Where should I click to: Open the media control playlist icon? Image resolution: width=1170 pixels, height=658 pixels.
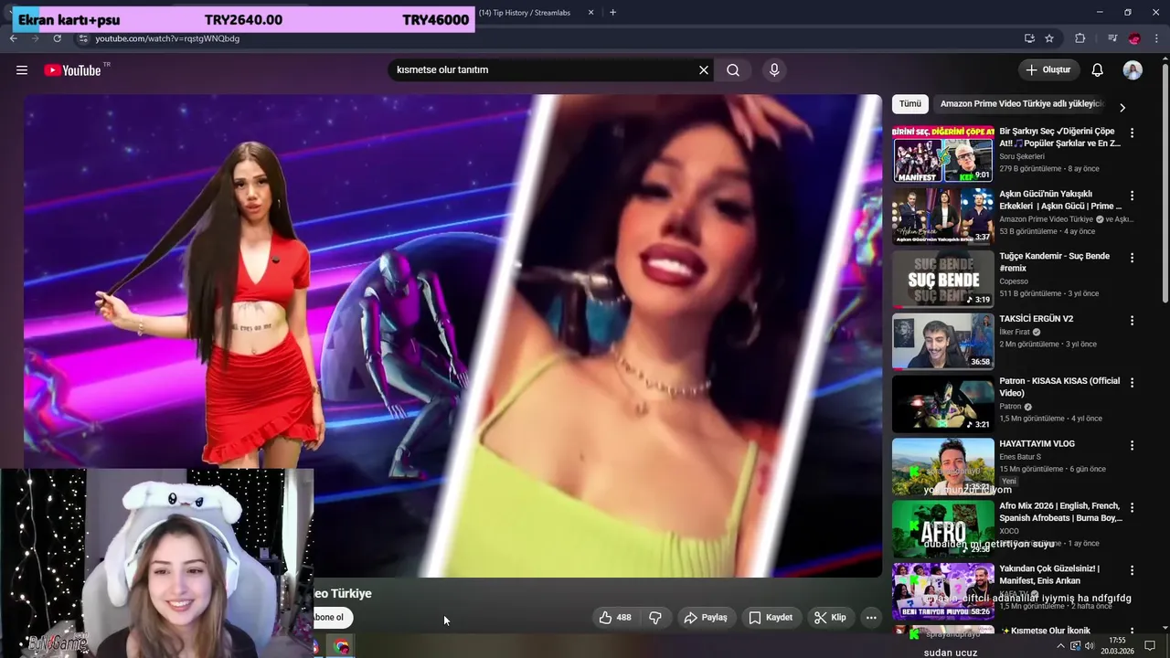click(1112, 38)
